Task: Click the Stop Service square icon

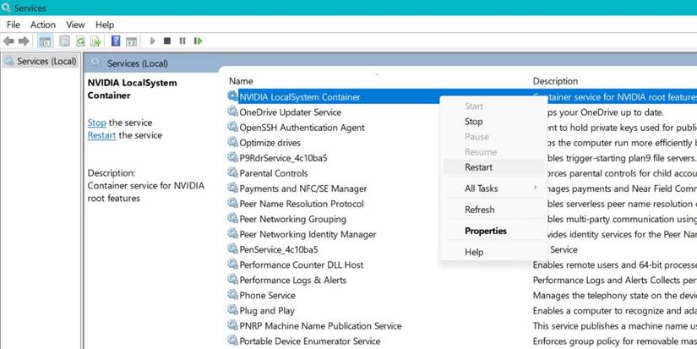Action: click(167, 41)
